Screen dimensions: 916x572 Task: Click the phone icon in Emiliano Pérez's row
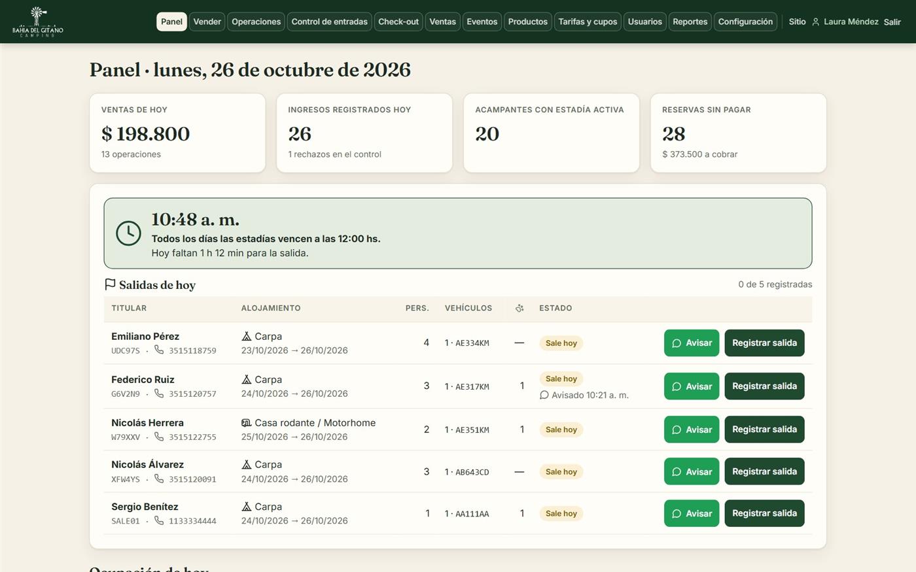click(x=159, y=350)
